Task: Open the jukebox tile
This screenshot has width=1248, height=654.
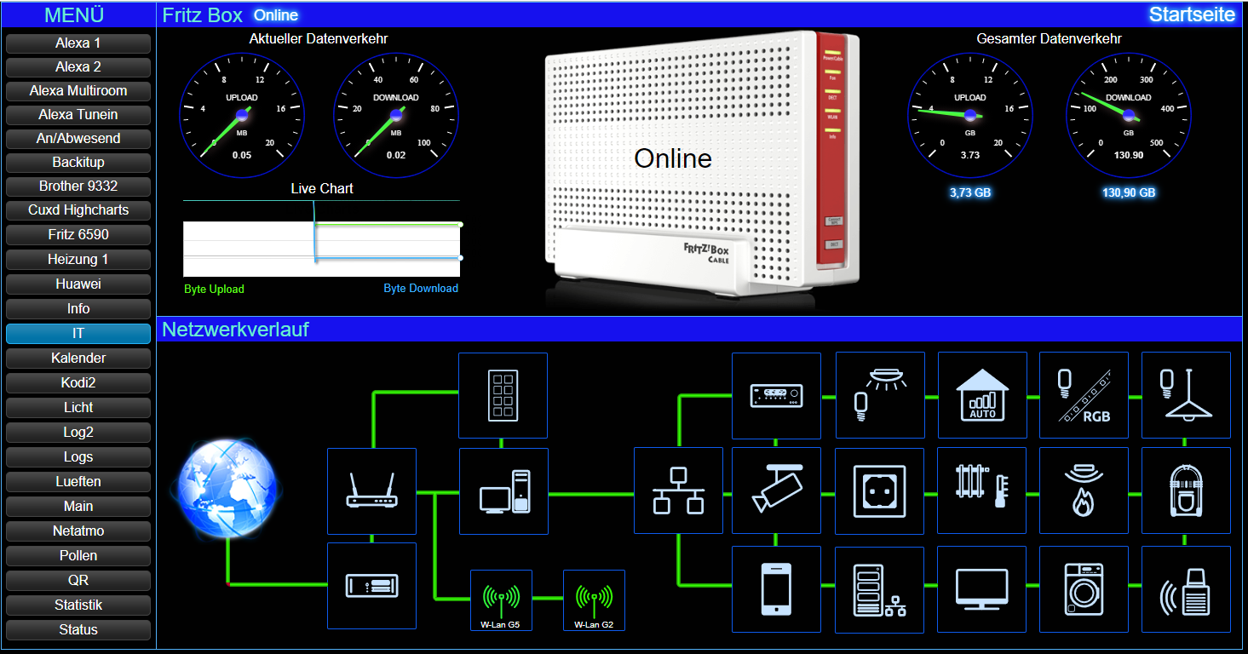Action: [1186, 491]
